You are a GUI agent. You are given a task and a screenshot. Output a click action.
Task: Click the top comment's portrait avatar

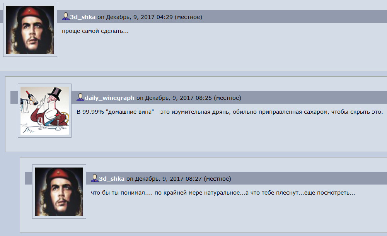click(30, 30)
